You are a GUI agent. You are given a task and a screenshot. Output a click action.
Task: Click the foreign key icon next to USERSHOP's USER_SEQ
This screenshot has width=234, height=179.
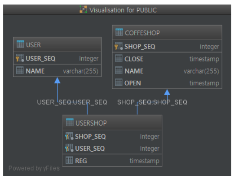[69, 148]
